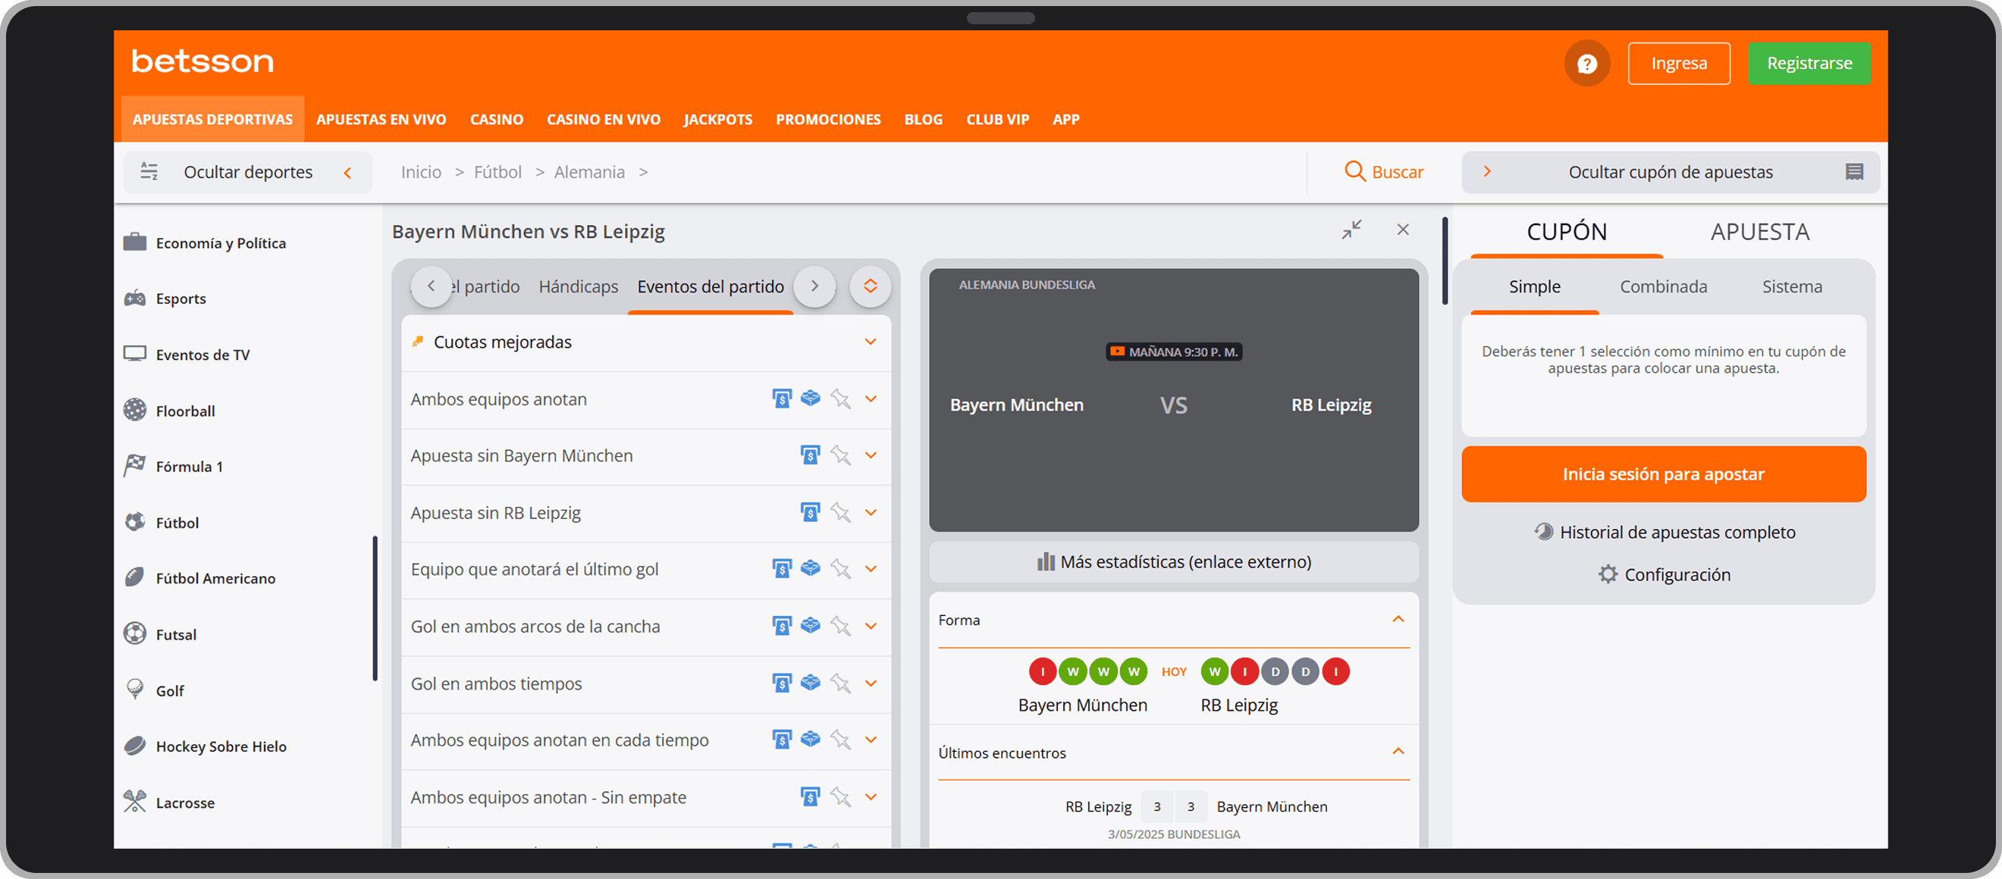Open Hockey Sobre Hielo puck icon
The image size is (2002, 879).
[x=134, y=746]
